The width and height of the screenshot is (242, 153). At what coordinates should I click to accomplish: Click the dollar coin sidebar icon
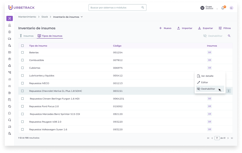9,32
